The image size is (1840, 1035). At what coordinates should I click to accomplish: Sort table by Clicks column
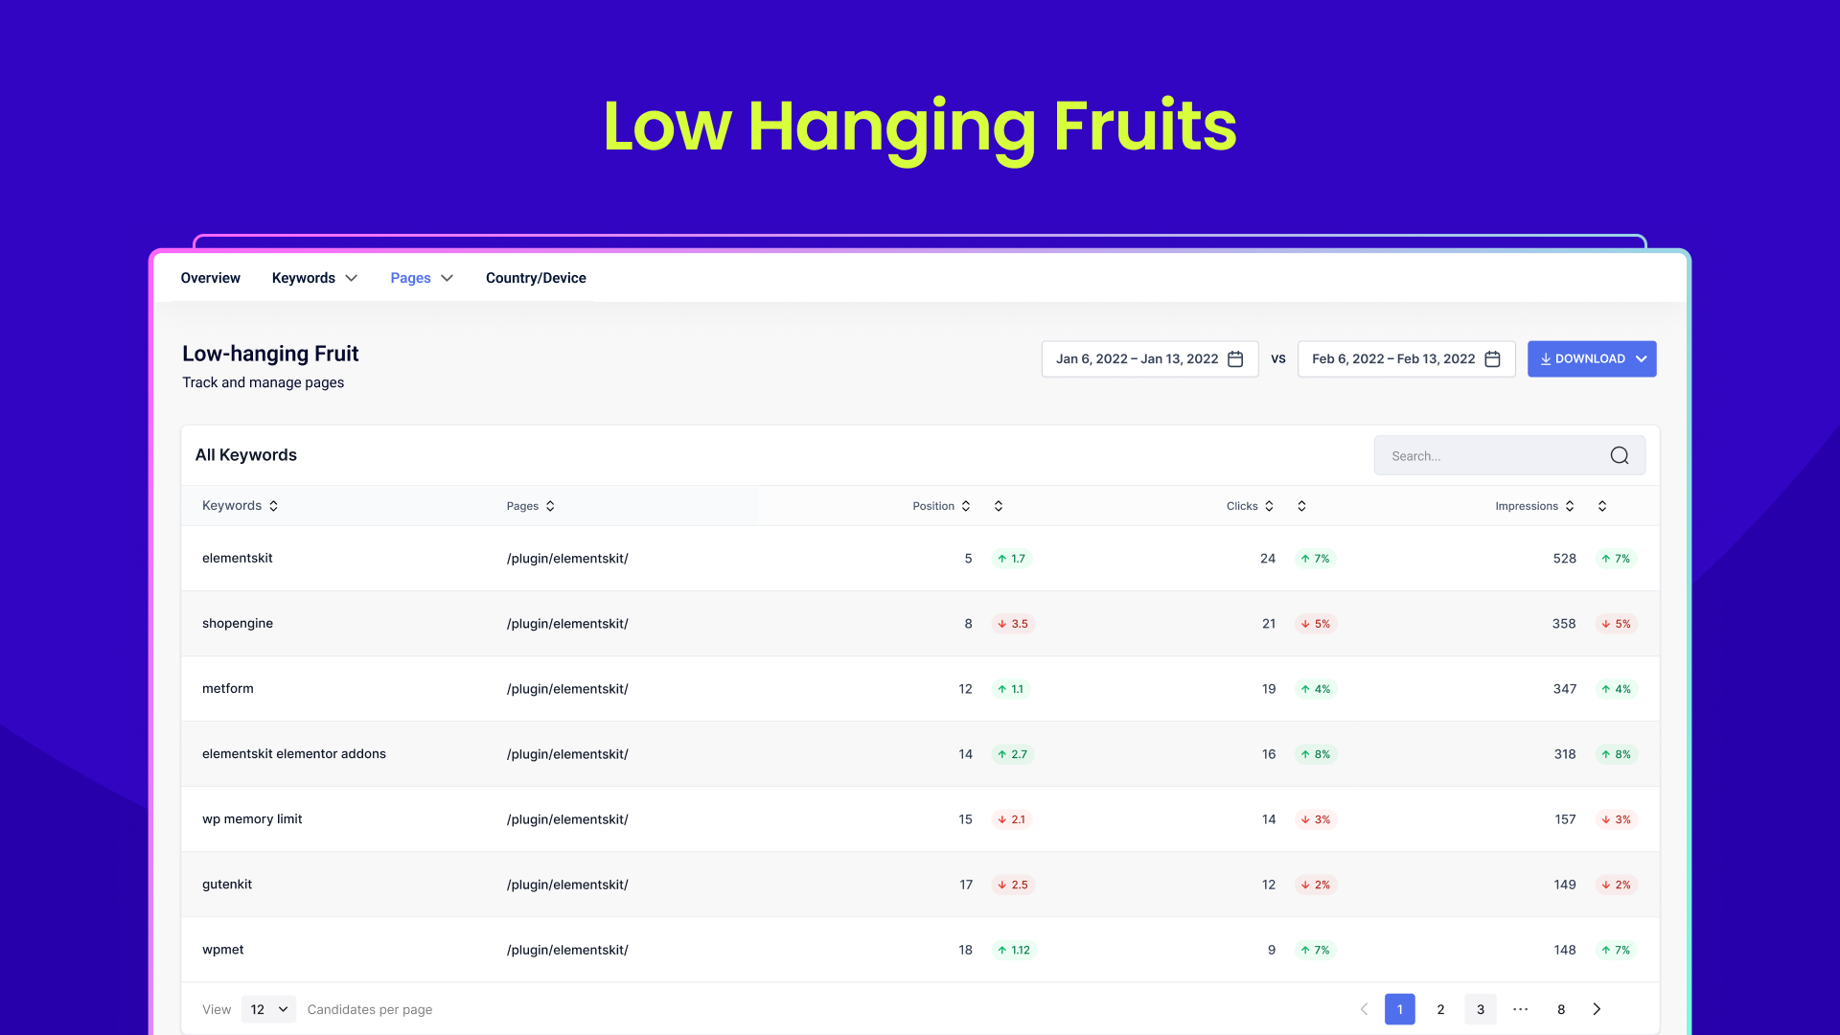pos(1269,506)
